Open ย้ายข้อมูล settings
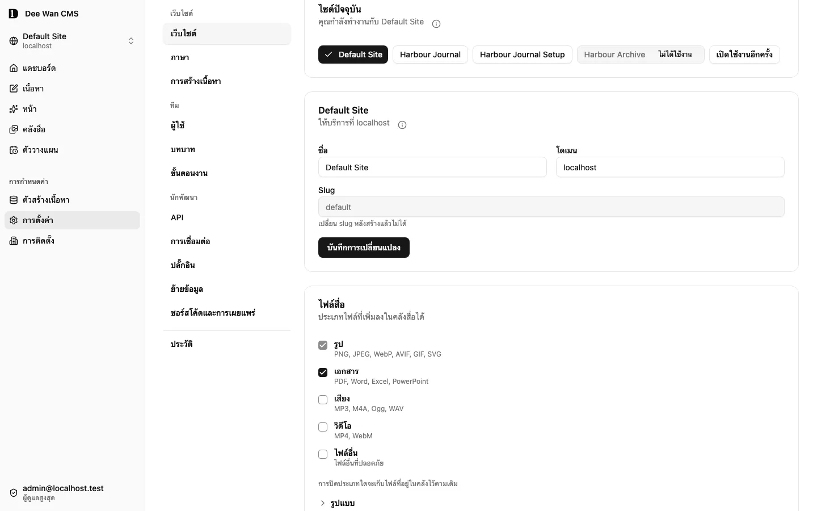 pos(227,289)
